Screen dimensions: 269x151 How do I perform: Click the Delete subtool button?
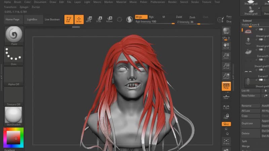(251, 133)
